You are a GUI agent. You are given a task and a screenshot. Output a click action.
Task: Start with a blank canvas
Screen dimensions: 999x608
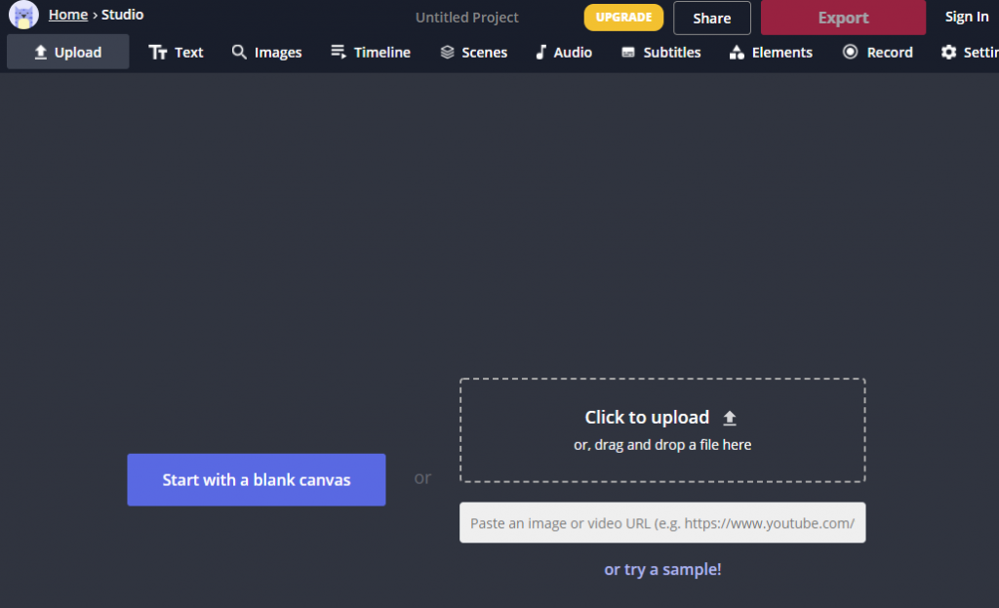tap(256, 479)
